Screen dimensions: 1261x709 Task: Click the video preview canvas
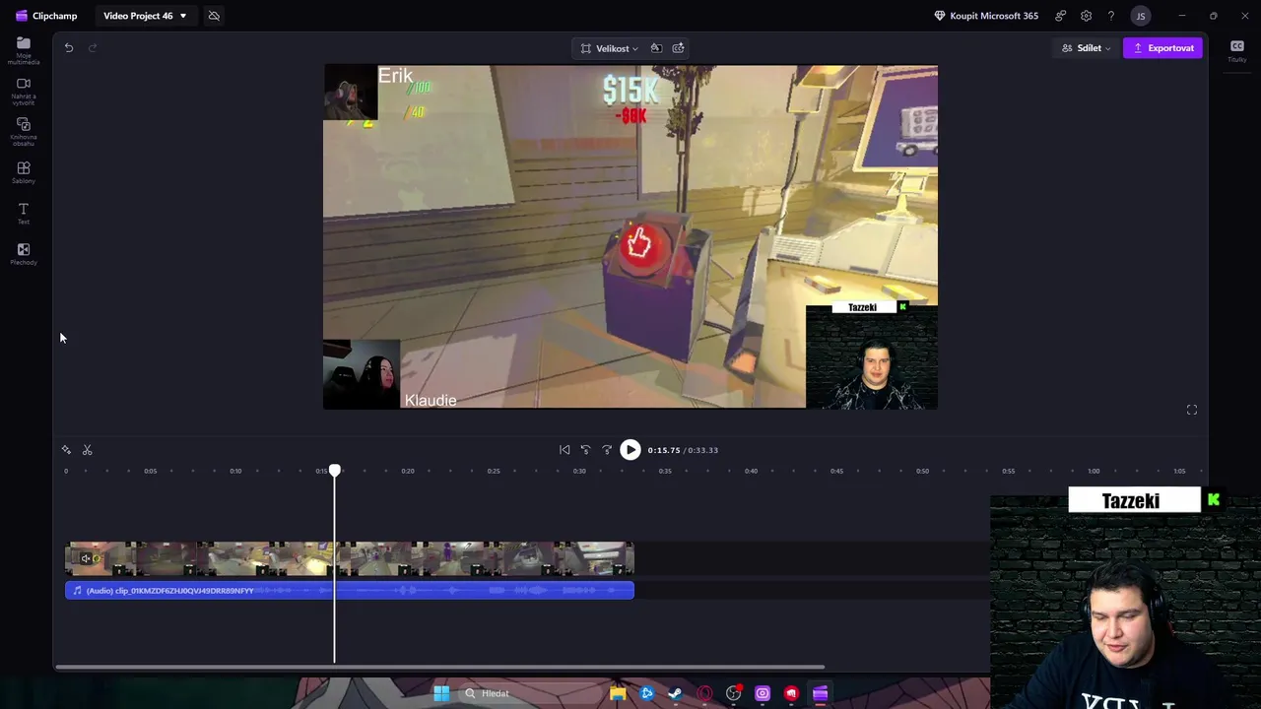click(630, 237)
